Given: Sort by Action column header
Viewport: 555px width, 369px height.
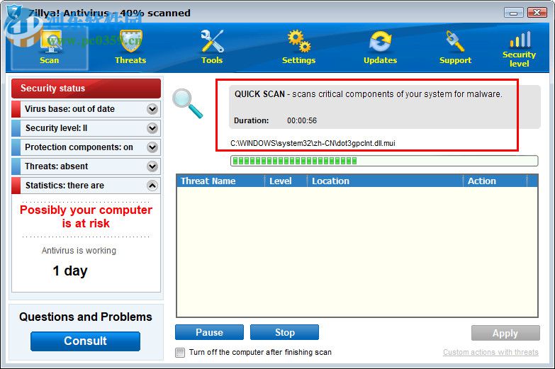Looking at the screenshot, I should pyautogui.click(x=495, y=181).
